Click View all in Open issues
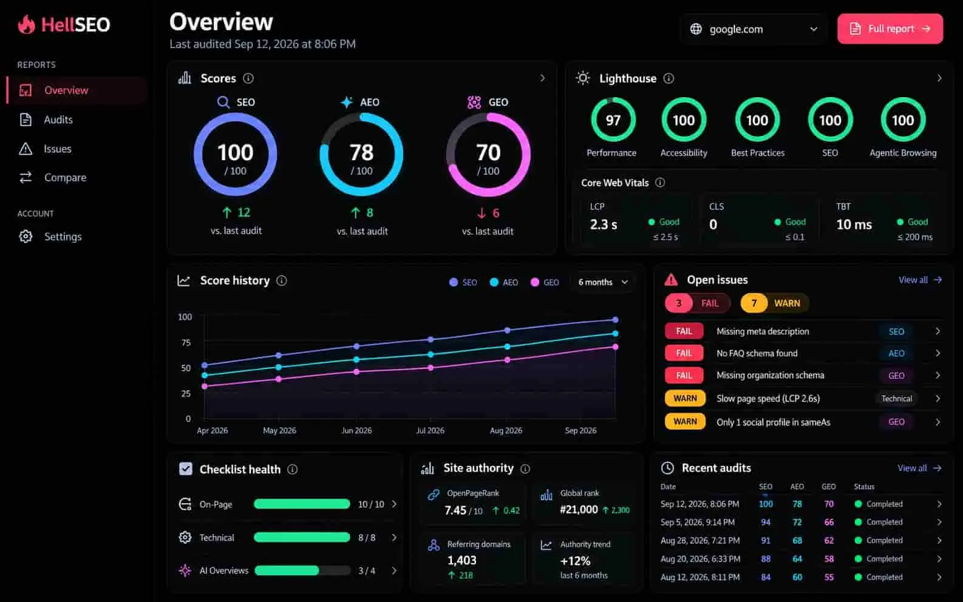 point(920,280)
